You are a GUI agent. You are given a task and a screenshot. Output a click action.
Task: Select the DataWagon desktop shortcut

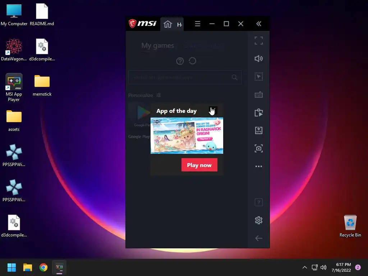click(x=14, y=50)
